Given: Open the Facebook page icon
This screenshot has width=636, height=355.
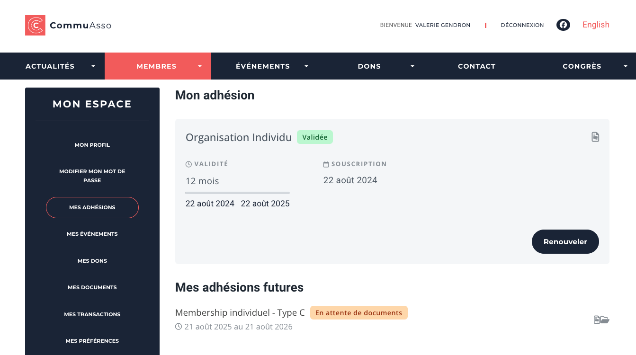Looking at the screenshot, I should tap(563, 25).
